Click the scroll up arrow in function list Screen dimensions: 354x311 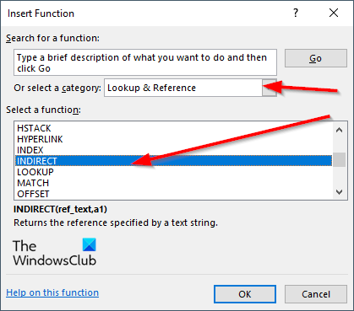point(340,130)
